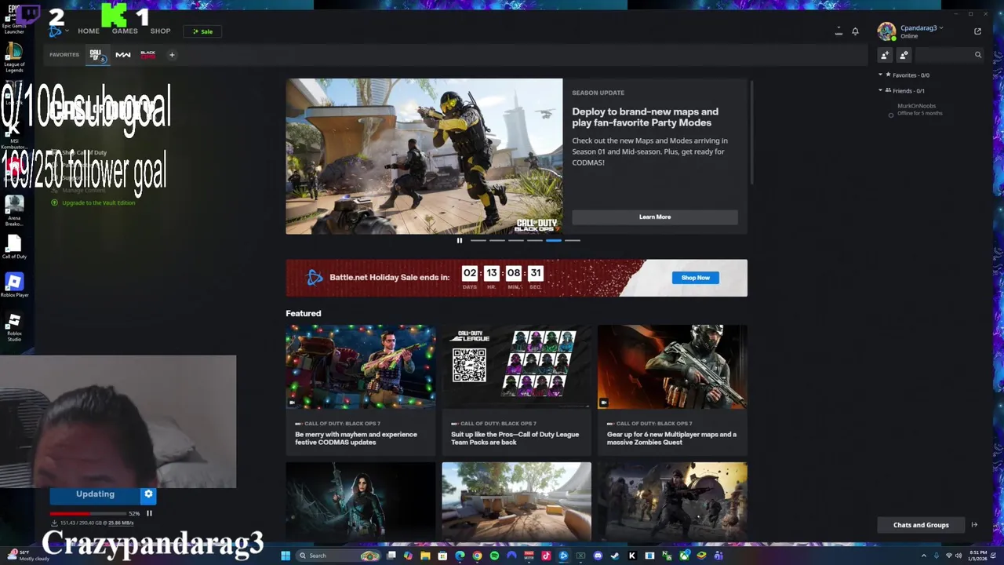
Task: Open the Kick app on the taskbar
Action: point(632,556)
